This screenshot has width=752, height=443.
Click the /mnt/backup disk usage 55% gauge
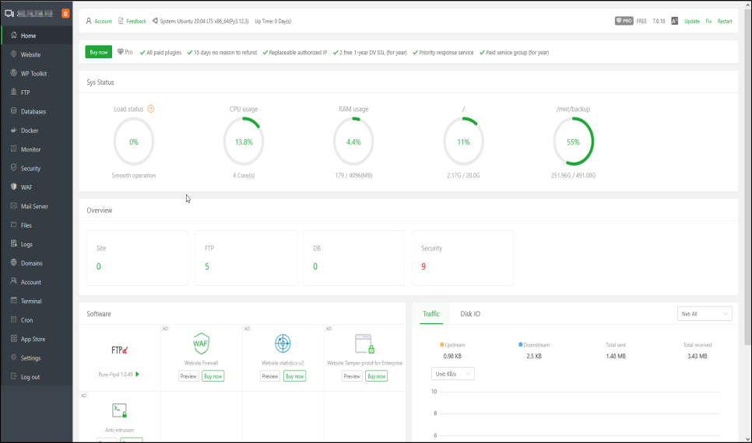point(573,142)
